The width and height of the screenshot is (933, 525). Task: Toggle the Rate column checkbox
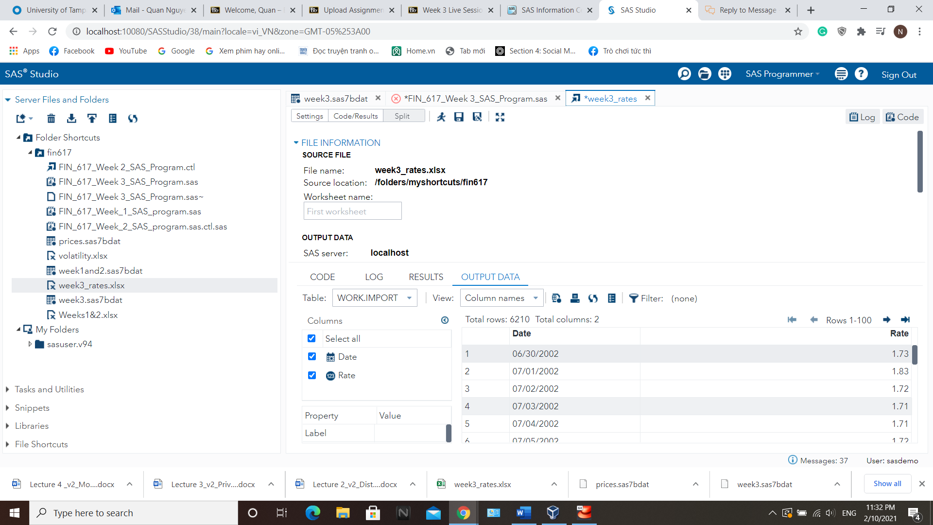312,375
